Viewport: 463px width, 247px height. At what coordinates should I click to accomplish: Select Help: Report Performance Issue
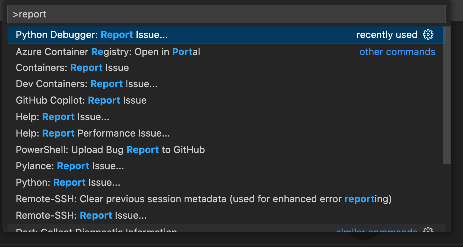[93, 133]
